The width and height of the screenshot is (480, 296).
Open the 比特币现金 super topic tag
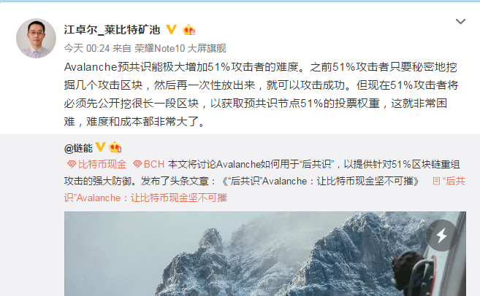[102, 164]
